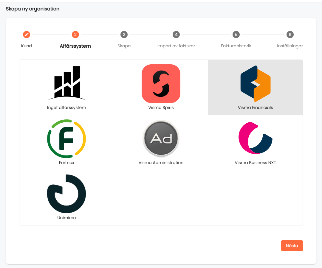Select the Visma Financials logo
The image size is (322, 268).
pos(256,84)
